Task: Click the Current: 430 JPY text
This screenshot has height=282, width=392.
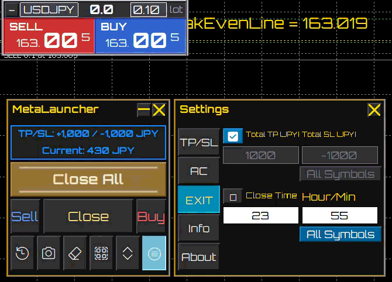Action: point(88,150)
